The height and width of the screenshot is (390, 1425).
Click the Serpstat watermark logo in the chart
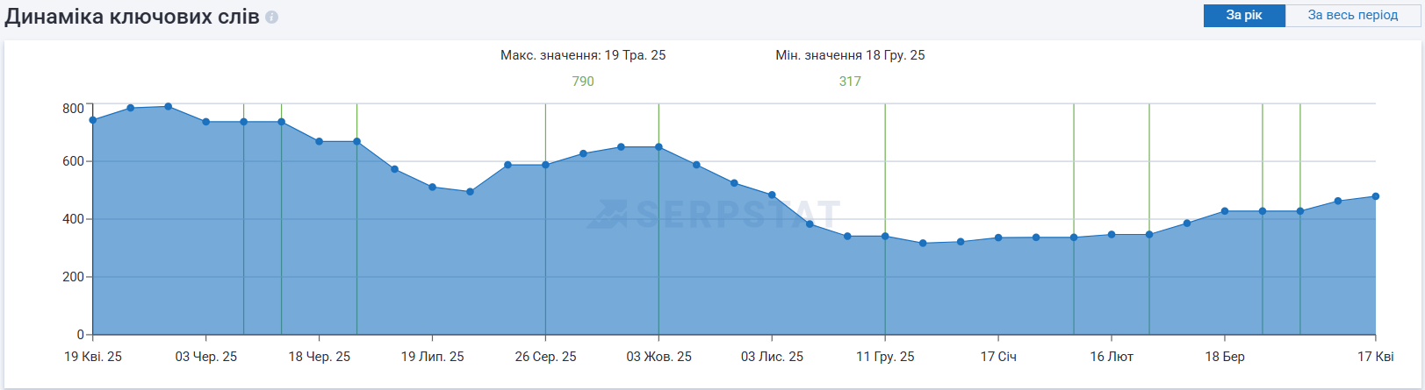pos(713,214)
